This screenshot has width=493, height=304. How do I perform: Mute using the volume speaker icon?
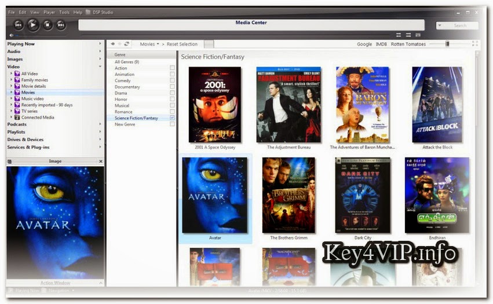coord(12,35)
